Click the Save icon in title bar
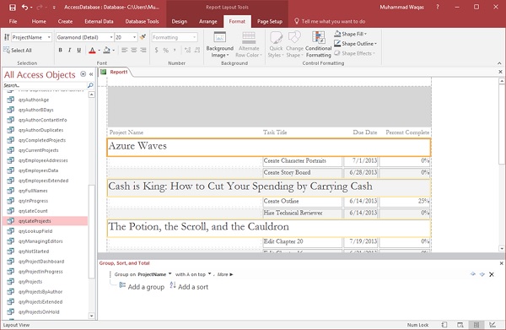 pos(13,7)
